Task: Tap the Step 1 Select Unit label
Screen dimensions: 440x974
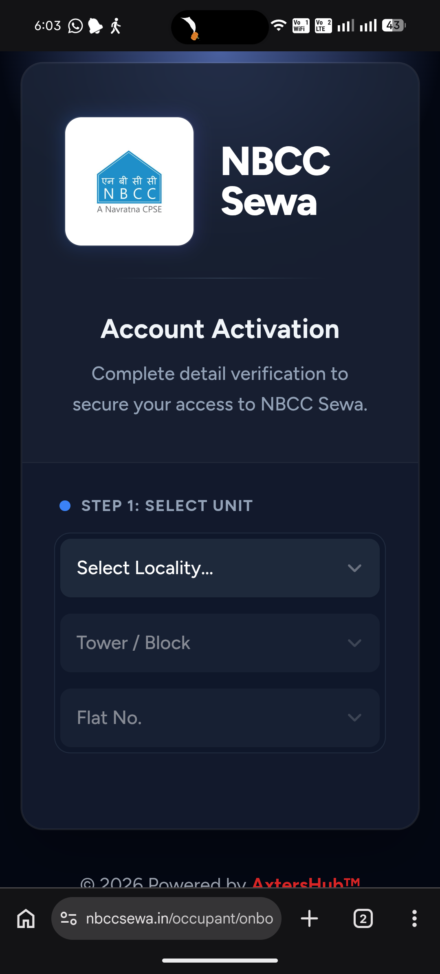Action: point(167,506)
